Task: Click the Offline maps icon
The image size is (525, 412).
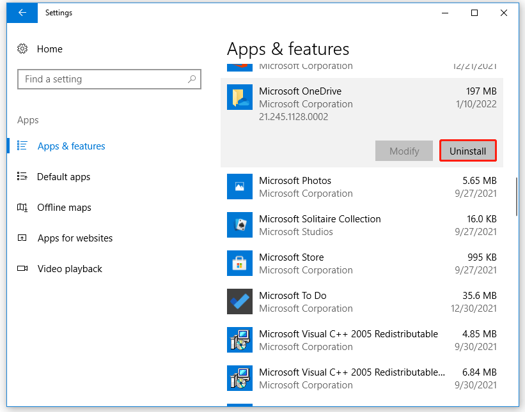Action: click(x=22, y=208)
